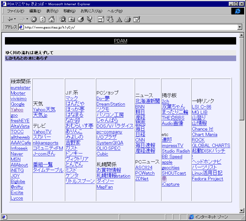Open the タイムテーブル link
The height and width of the screenshot is (221, 246).
coord(48,170)
